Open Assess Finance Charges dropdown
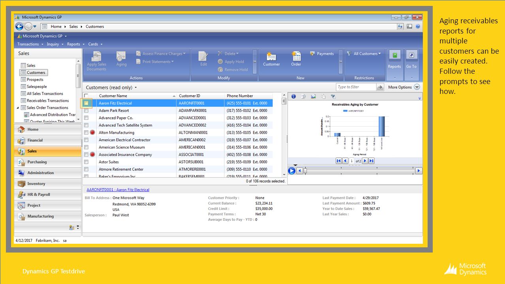505x284 pixels. pyautogui.click(x=161, y=54)
